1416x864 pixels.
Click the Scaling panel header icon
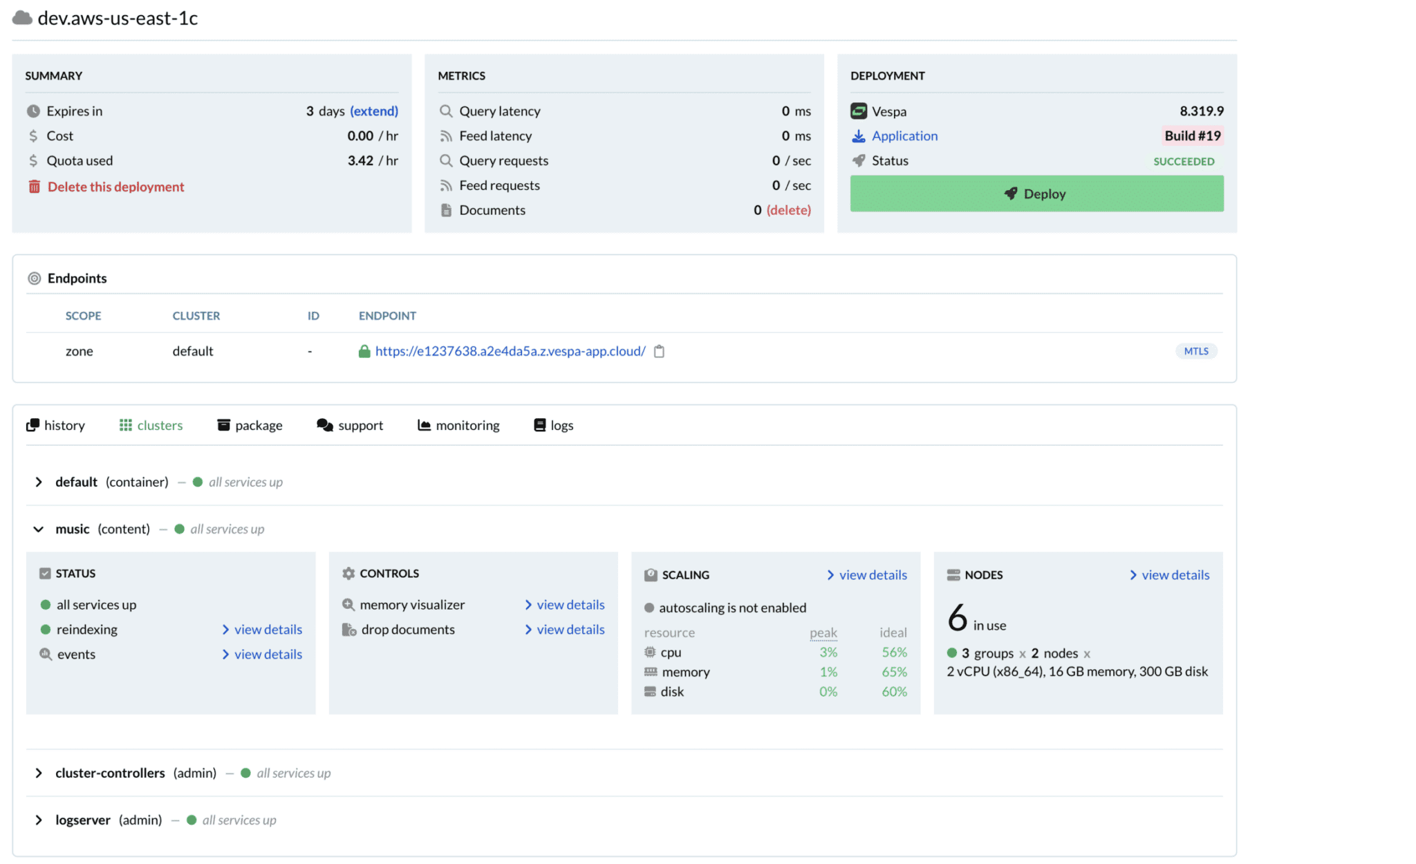[651, 575]
